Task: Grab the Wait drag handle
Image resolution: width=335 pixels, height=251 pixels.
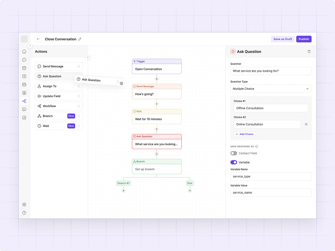Action: tap(78, 126)
